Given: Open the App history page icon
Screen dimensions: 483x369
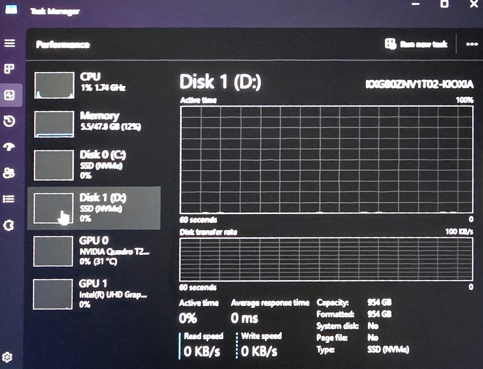Looking at the screenshot, I should tap(9, 121).
